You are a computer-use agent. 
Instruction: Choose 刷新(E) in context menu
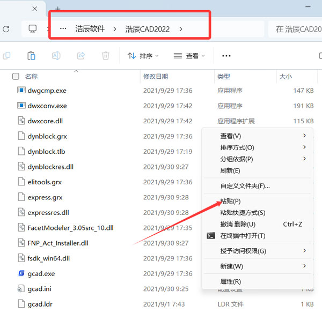click(x=258, y=170)
